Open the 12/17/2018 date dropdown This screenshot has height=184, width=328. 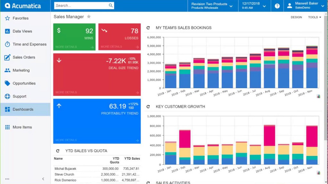point(264,5)
